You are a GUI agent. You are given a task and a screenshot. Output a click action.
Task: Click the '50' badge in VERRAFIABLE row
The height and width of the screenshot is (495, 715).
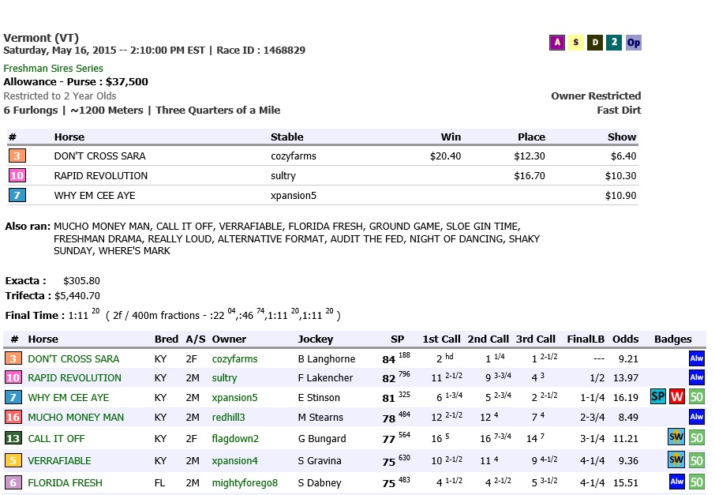[x=696, y=460]
